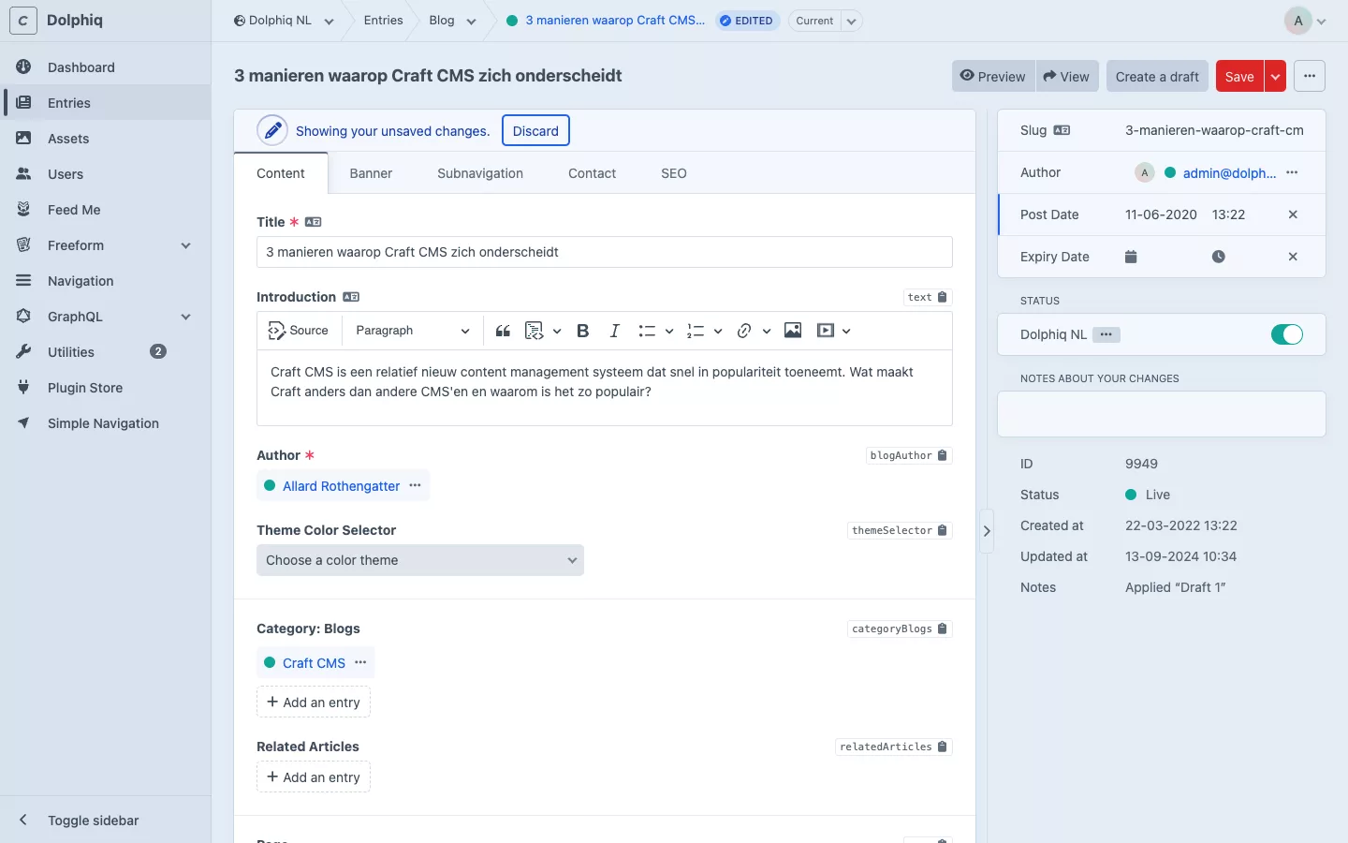Toggle sidebar at bottom left

pyautogui.click(x=93, y=821)
